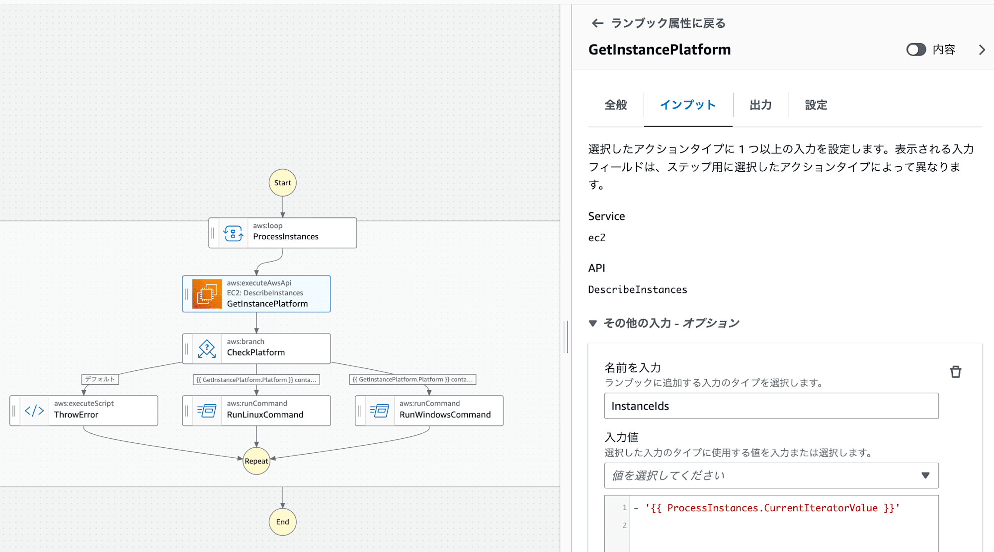994x552 pixels.
Task: Click the panel divider resize handle
Action: [566, 337]
